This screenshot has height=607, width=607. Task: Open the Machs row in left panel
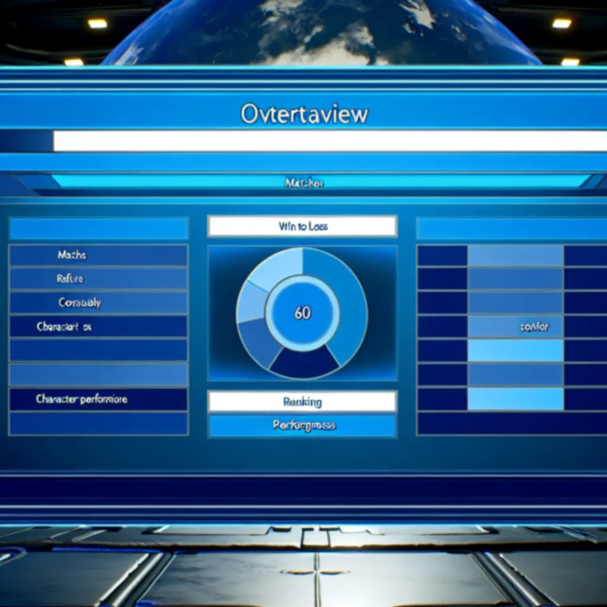[98, 255]
